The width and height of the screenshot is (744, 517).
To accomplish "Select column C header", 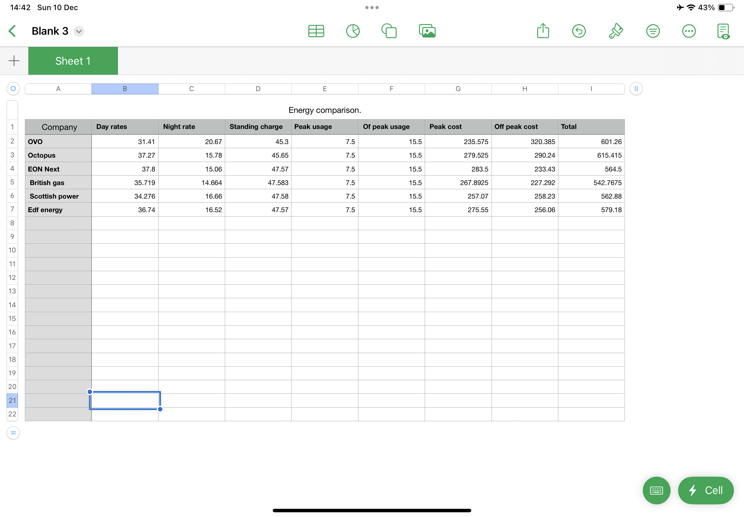I will coord(192,89).
